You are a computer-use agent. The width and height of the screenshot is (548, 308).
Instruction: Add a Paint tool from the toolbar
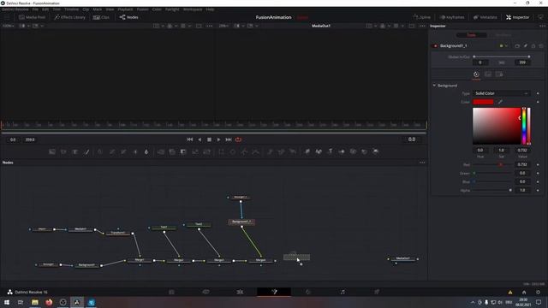point(86,151)
